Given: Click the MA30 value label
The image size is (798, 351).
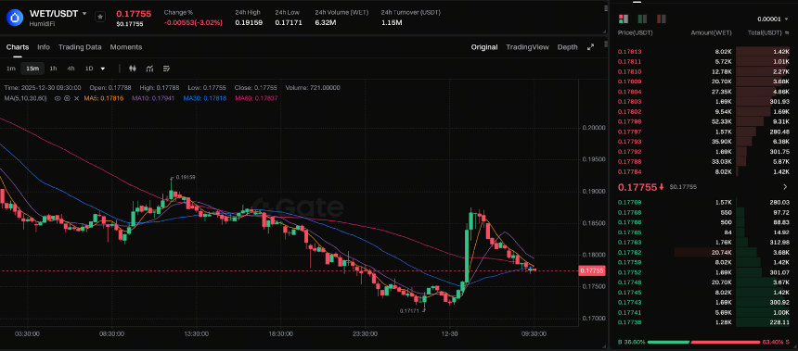Looking at the screenshot, I should coord(204,98).
